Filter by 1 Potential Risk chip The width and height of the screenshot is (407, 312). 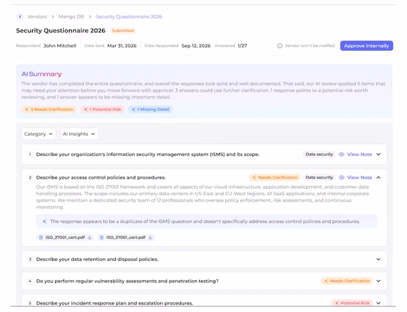pyautogui.click(x=103, y=110)
